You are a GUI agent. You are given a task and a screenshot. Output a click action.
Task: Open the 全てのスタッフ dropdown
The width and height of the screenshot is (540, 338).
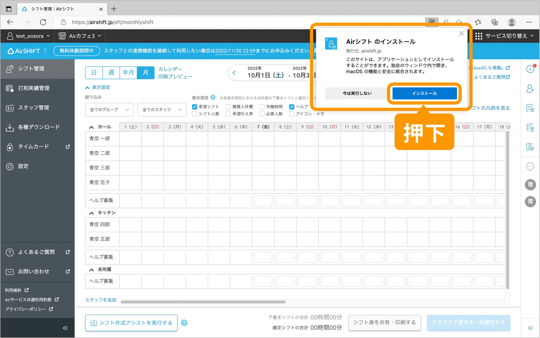click(x=162, y=110)
